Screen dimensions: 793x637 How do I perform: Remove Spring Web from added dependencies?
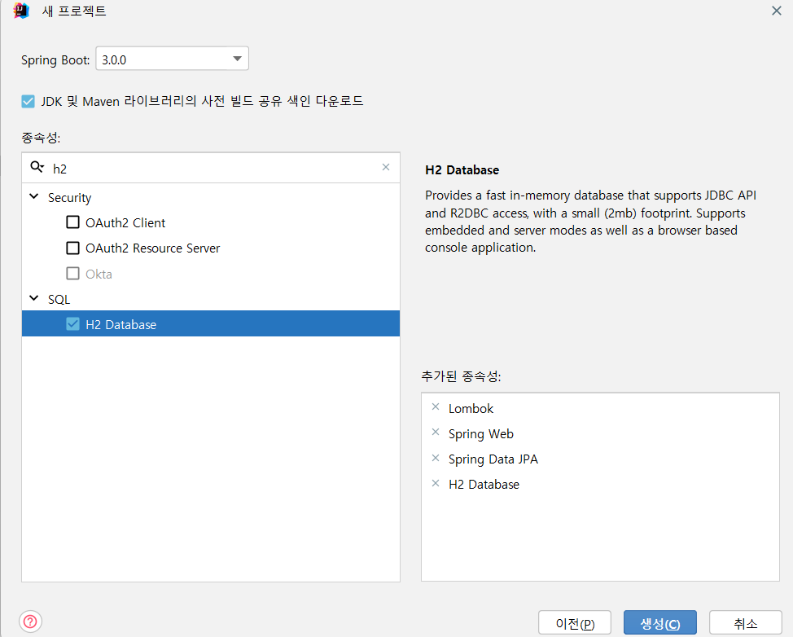click(x=436, y=432)
